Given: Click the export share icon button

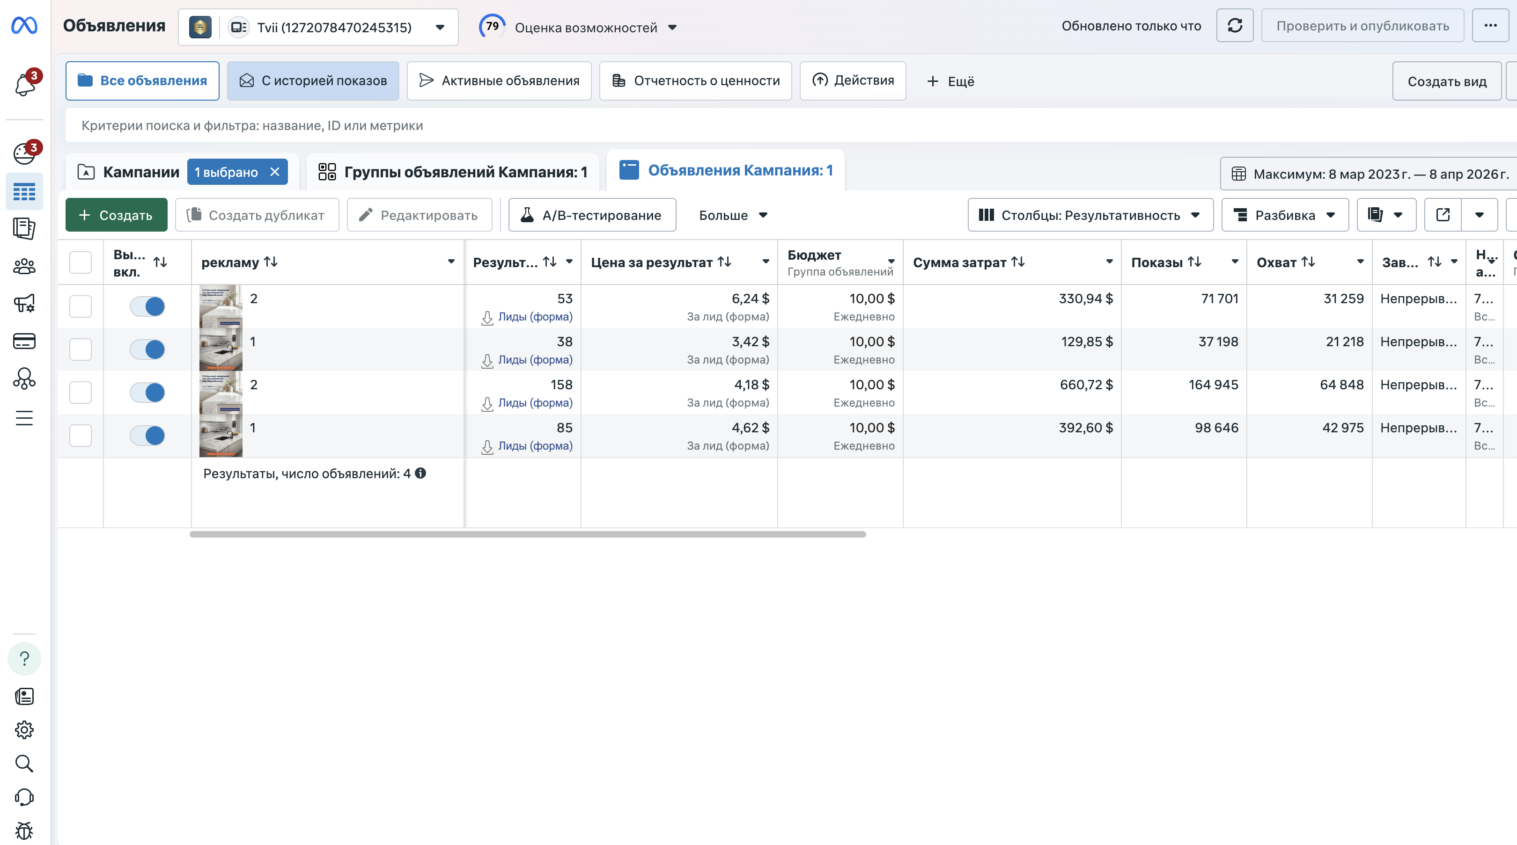Looking at the screenshot, I should [1443, 215].
